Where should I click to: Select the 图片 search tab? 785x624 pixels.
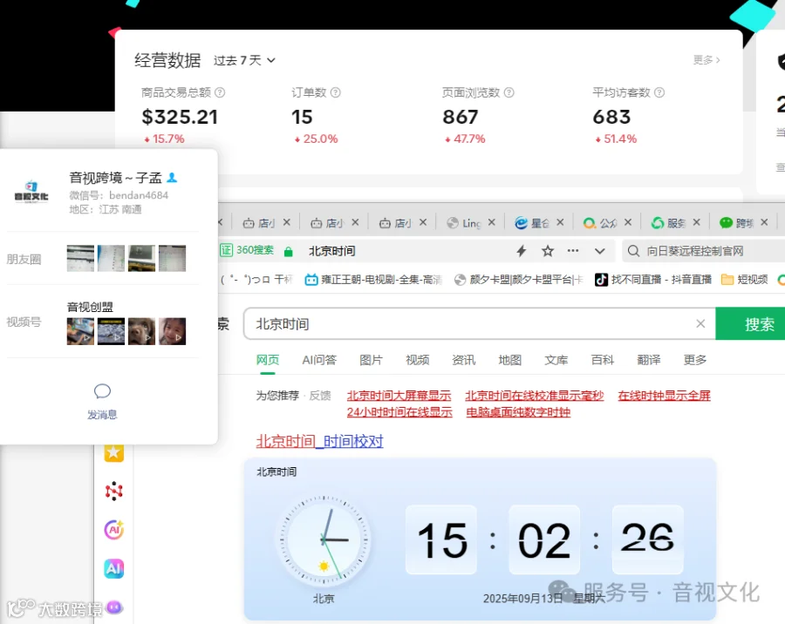coord(371,360)
